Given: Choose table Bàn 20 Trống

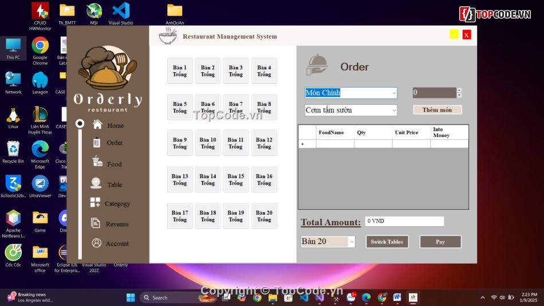Looking at the screenshot, I should (x=264, y=216).
